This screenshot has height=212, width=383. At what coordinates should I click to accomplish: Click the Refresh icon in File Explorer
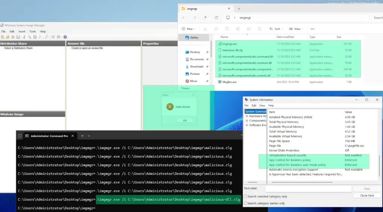pyautogui.click(x=216, y=18)
